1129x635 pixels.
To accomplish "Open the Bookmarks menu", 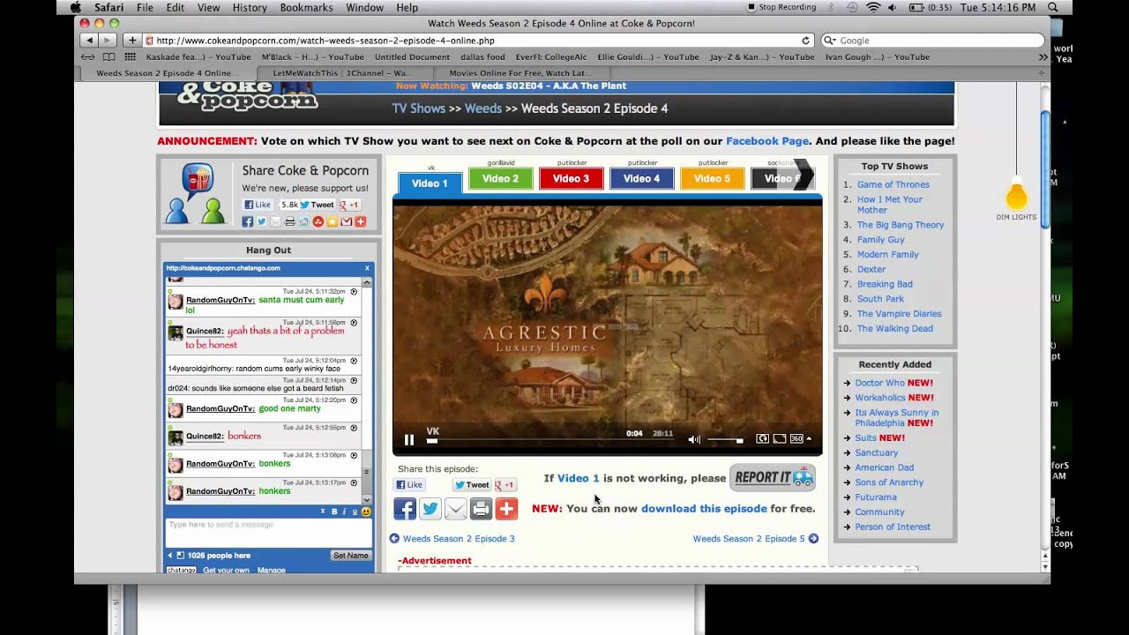I will pyautogui.click(x=306, y=8).
